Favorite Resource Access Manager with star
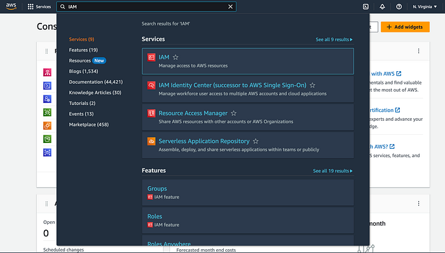This screenshot has width=445, height=253. pyautogui.click(x=233, y=113)
